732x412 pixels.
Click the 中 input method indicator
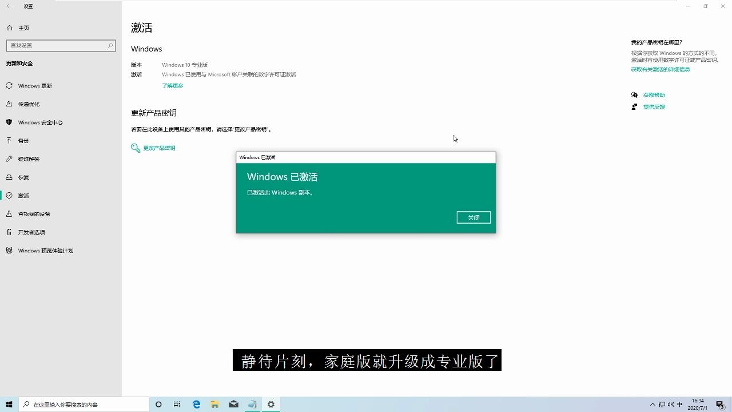pyautogui.click(x=680, y=405)
